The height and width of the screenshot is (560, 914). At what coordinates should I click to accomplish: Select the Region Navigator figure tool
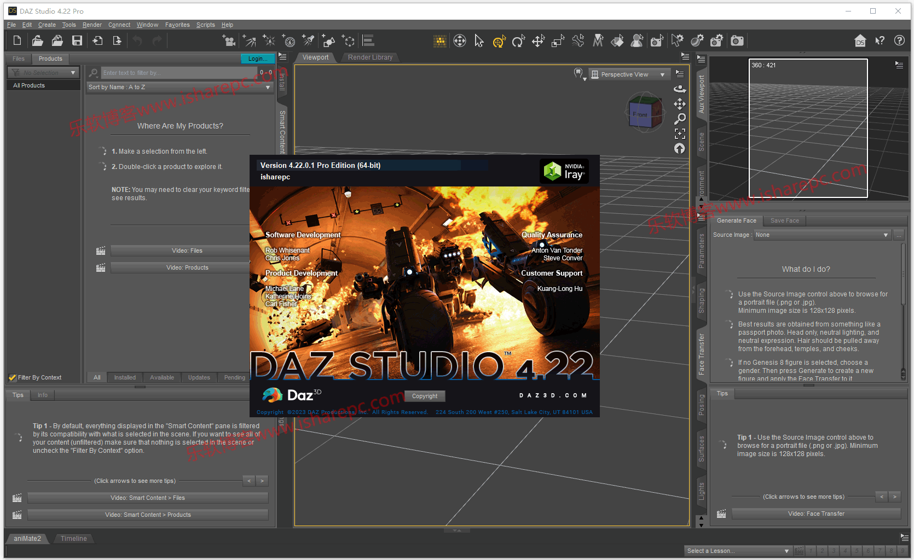637,40
